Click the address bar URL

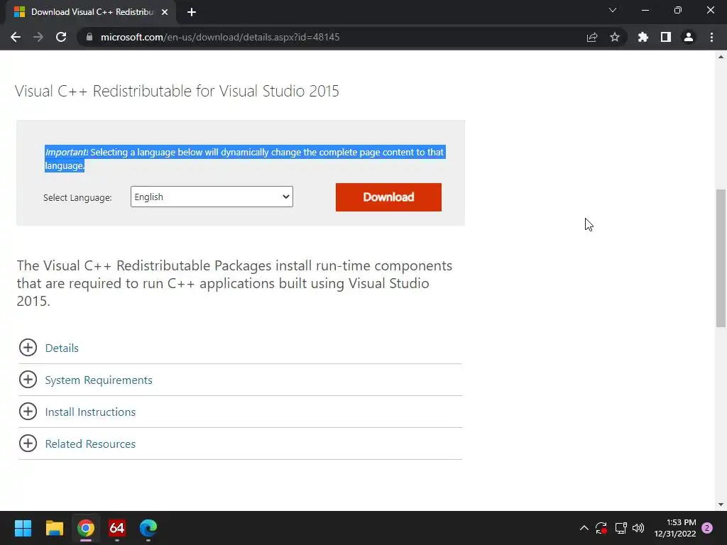coord(220,37)
